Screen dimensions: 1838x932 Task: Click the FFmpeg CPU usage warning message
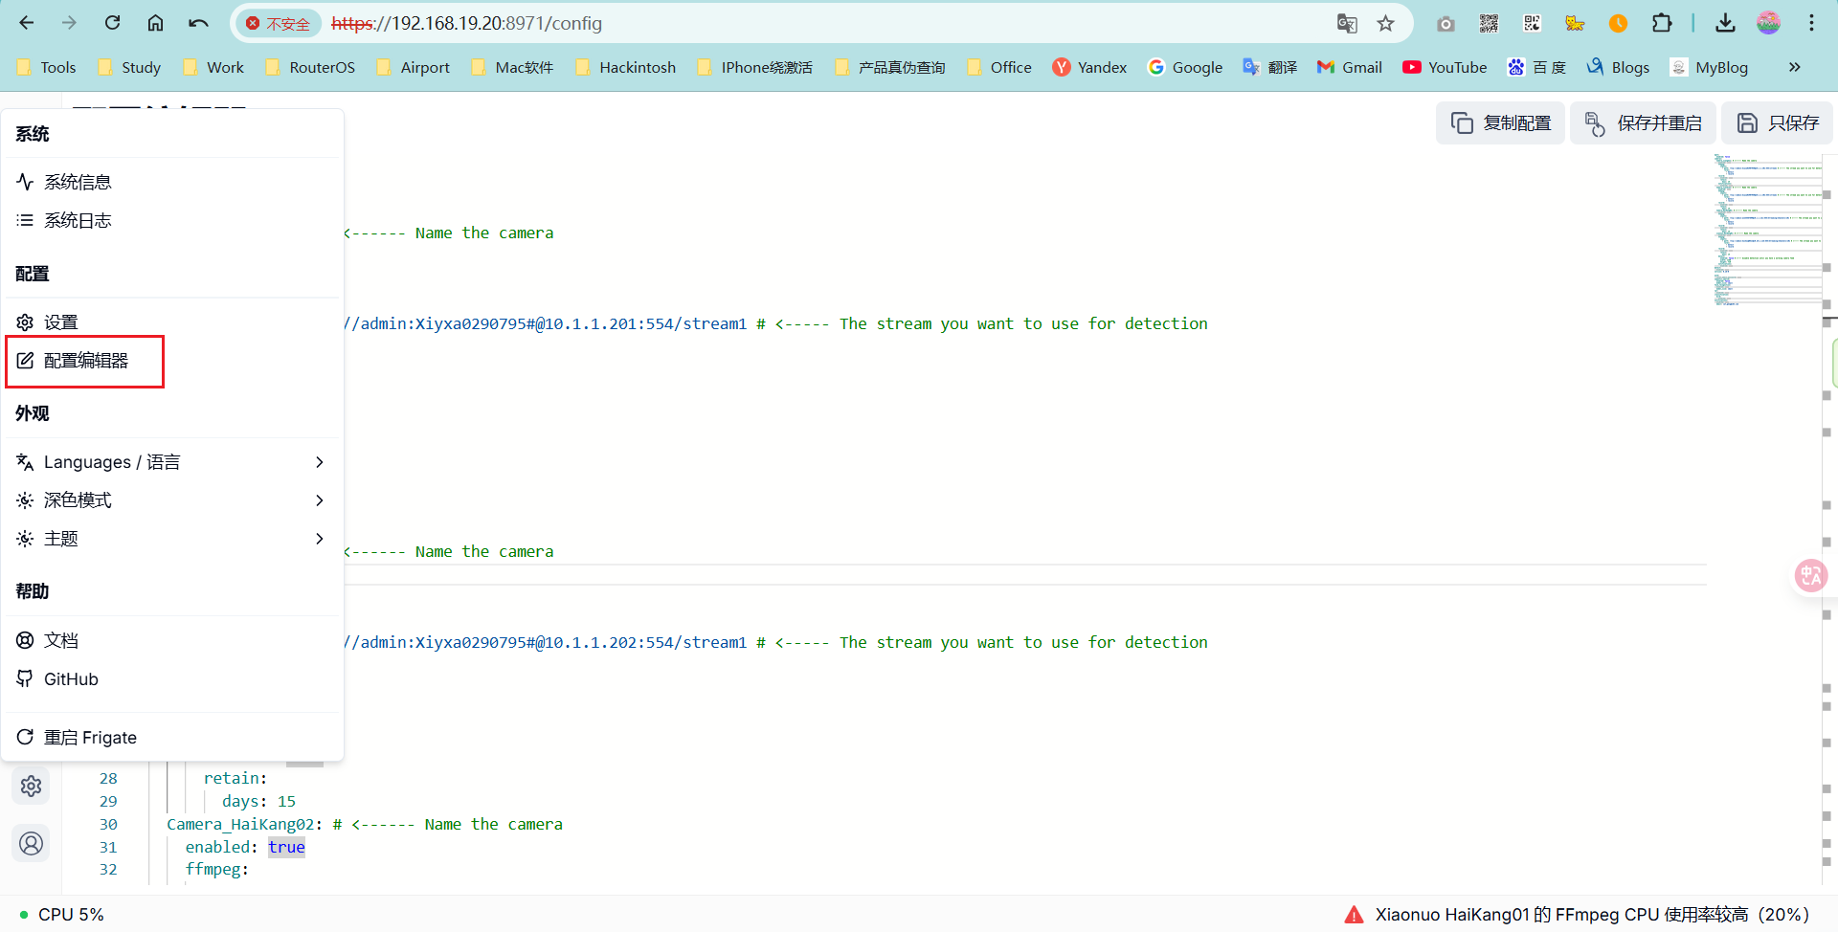1578,915
